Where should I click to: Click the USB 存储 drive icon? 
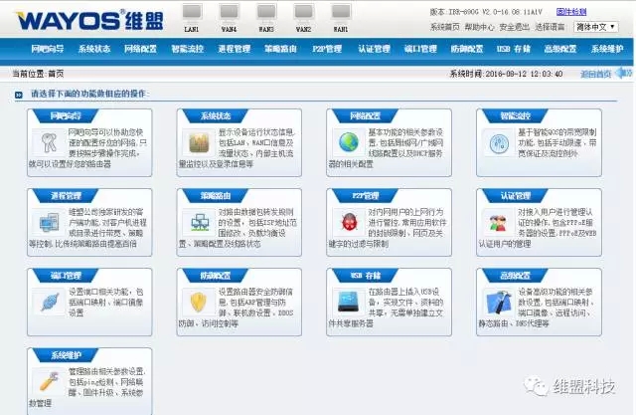click(x=347, y=301)
